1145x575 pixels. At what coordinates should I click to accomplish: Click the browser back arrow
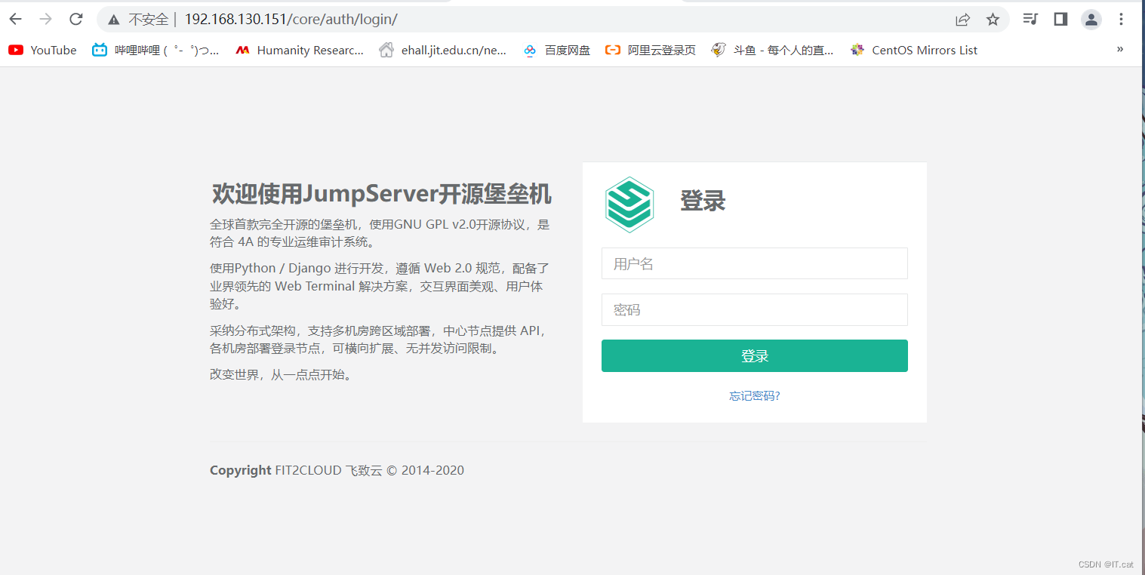coord(15,20)
